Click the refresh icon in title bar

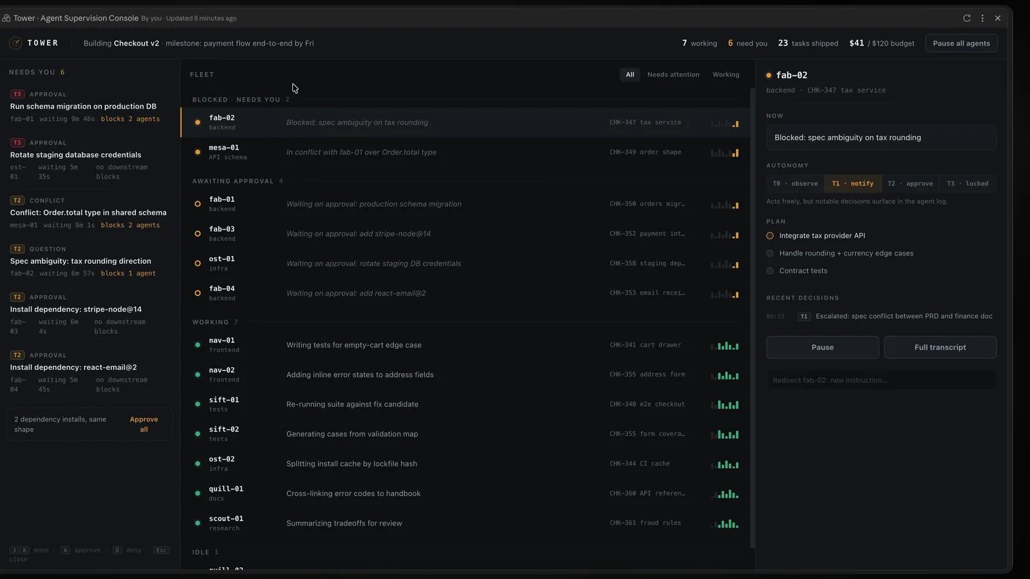click(x=967, y=18)
